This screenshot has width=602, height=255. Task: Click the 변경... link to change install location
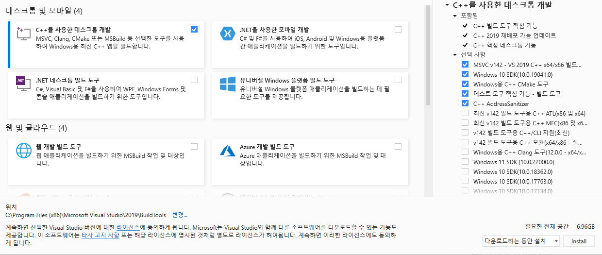180,215
